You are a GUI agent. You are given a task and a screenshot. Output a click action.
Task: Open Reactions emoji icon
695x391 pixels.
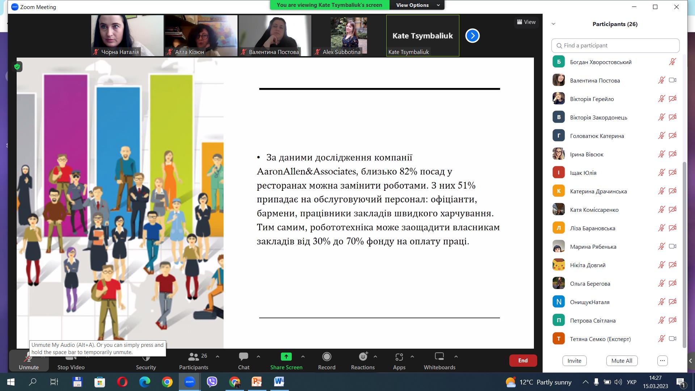363,357
